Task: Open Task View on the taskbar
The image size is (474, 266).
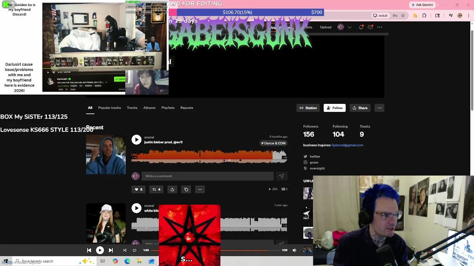Action: (x=103, y=261)
